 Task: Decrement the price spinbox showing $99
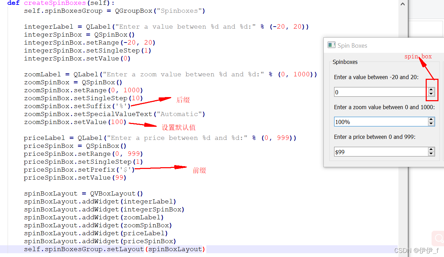pyautogui.click(x=431, y=153)
